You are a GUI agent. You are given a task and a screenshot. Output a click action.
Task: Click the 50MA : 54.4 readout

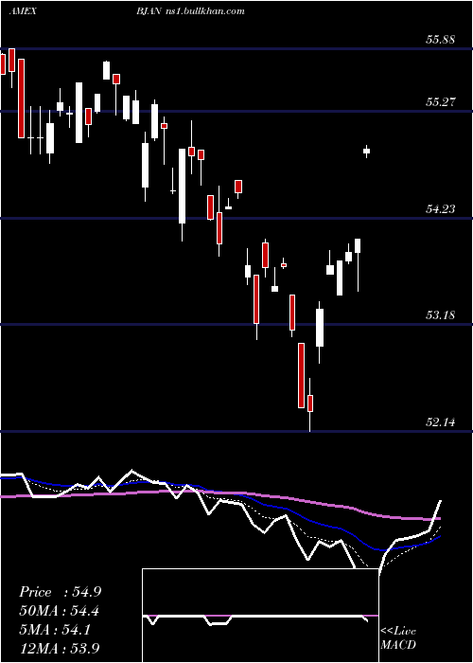[x=60, y=611]
